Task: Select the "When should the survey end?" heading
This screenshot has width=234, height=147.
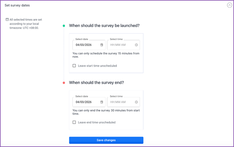Action: click(96, 83)
